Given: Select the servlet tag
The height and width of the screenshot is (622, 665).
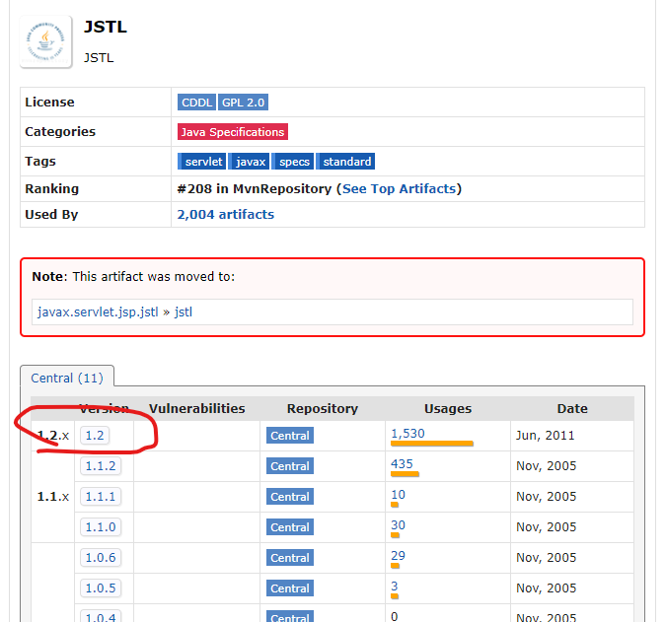Looking at the screenshot, I should pos(202,162).
